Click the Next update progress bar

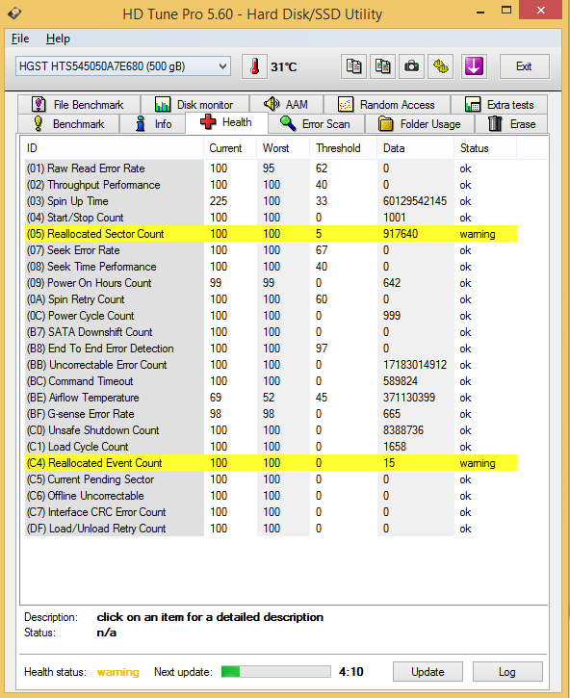tap(276, 671)
